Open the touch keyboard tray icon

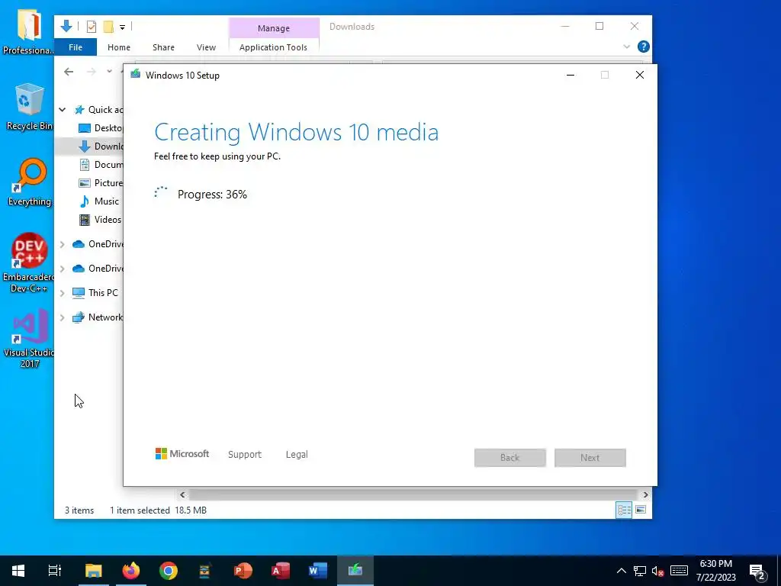(679, 571)
